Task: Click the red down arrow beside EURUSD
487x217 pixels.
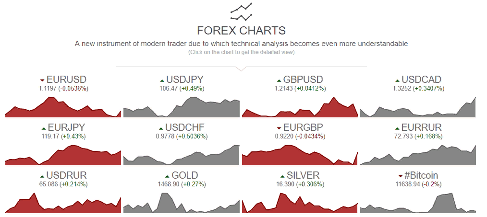Action: pyautogui.click(x=43, y=80)
